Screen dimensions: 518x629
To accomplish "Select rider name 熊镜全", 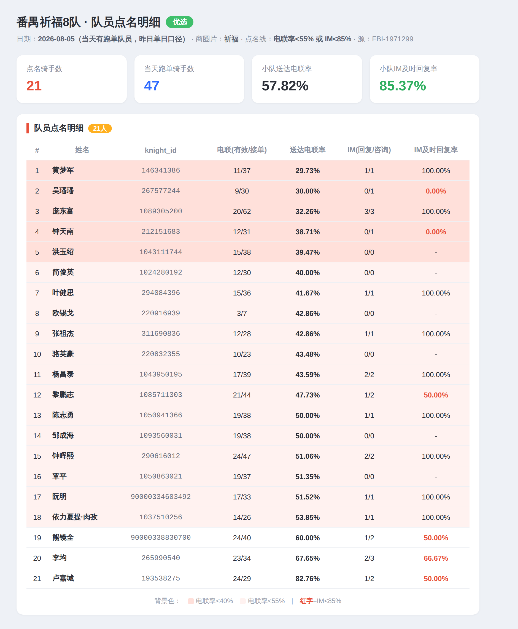I will pos(63,537).
